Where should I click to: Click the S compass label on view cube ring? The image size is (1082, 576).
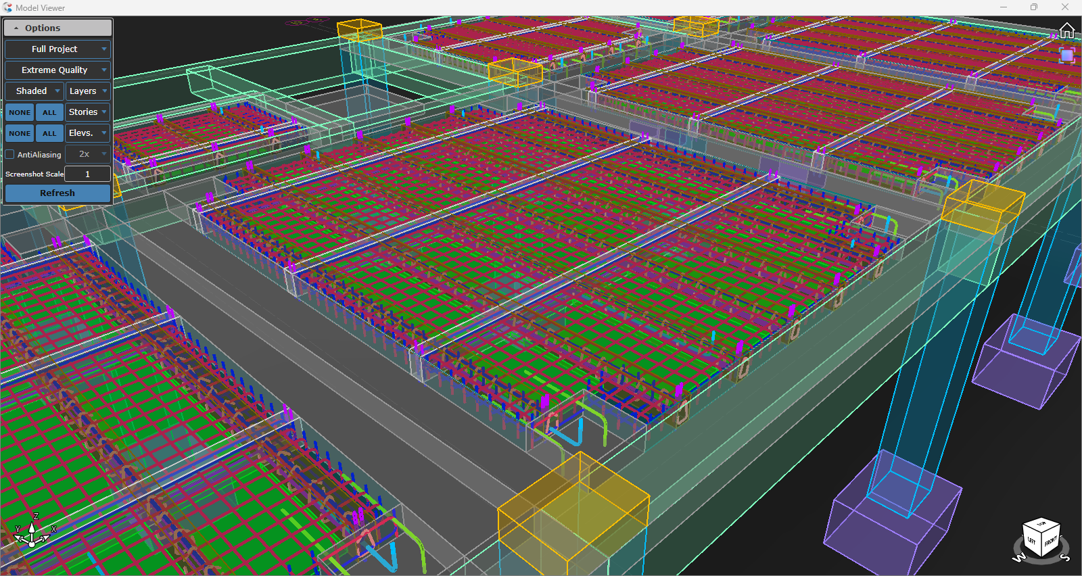click(1065, 557)
